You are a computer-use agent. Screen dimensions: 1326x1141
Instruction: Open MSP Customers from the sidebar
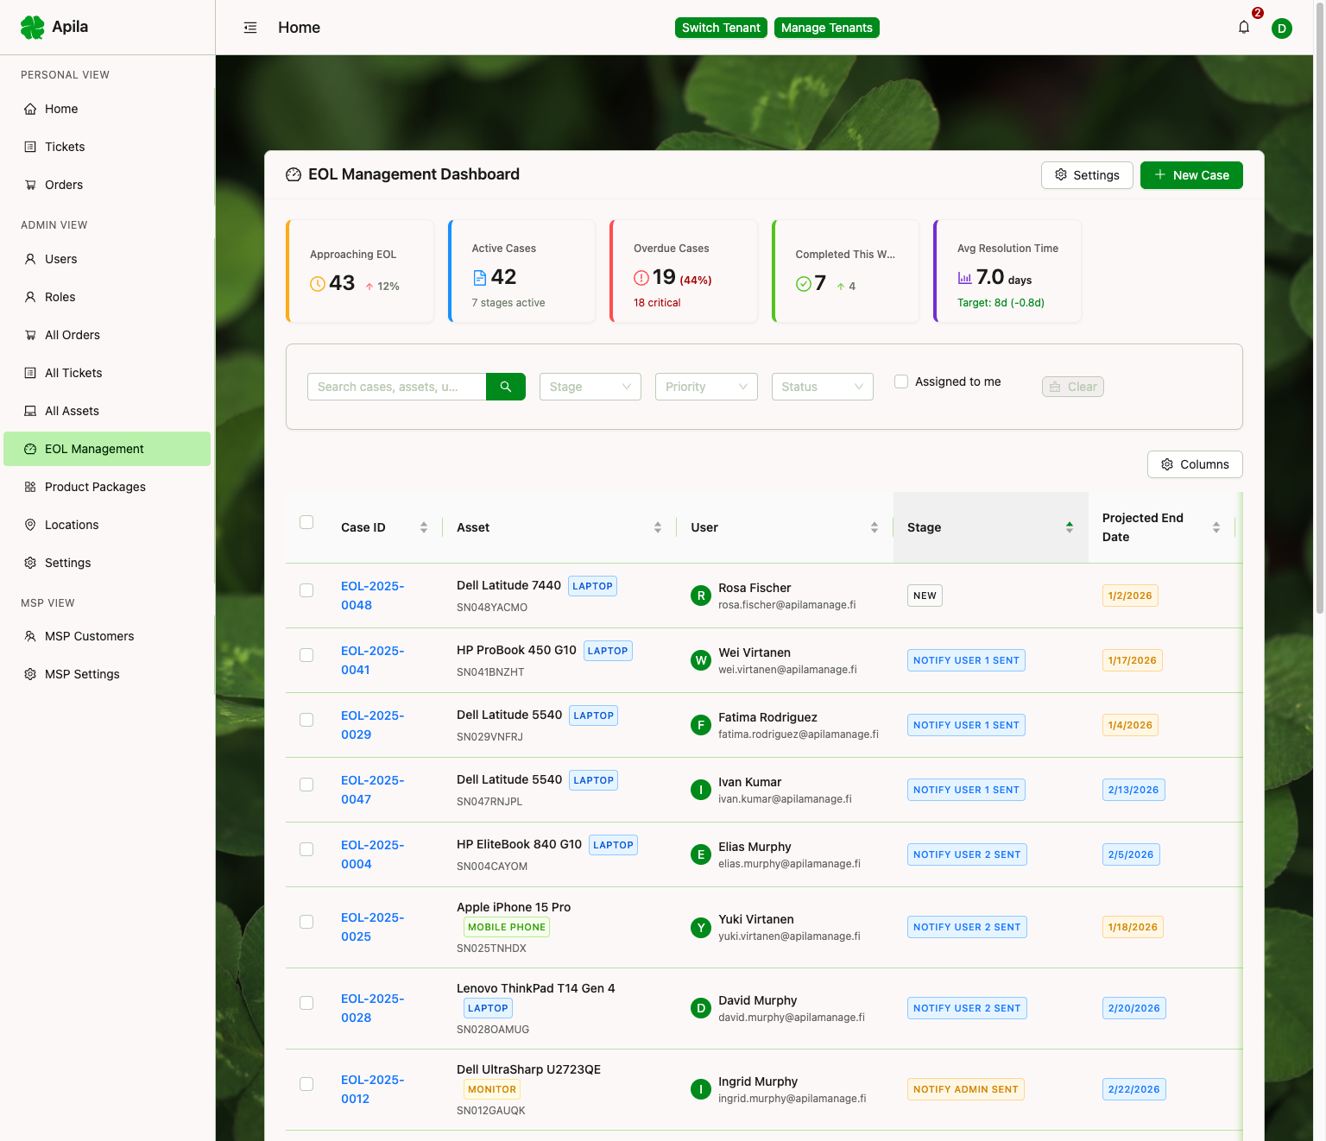pyautogui.click(x=89, y=636)
